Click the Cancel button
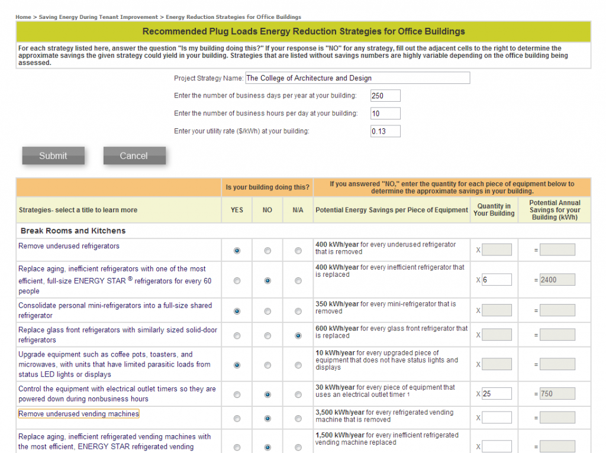Screen dimensions: 606x453 tap(134, 156)
